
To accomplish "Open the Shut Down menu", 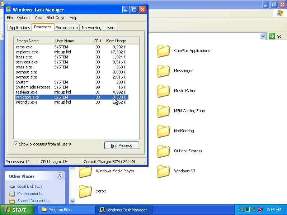I will pyautogui.click(x=56, y=18).
